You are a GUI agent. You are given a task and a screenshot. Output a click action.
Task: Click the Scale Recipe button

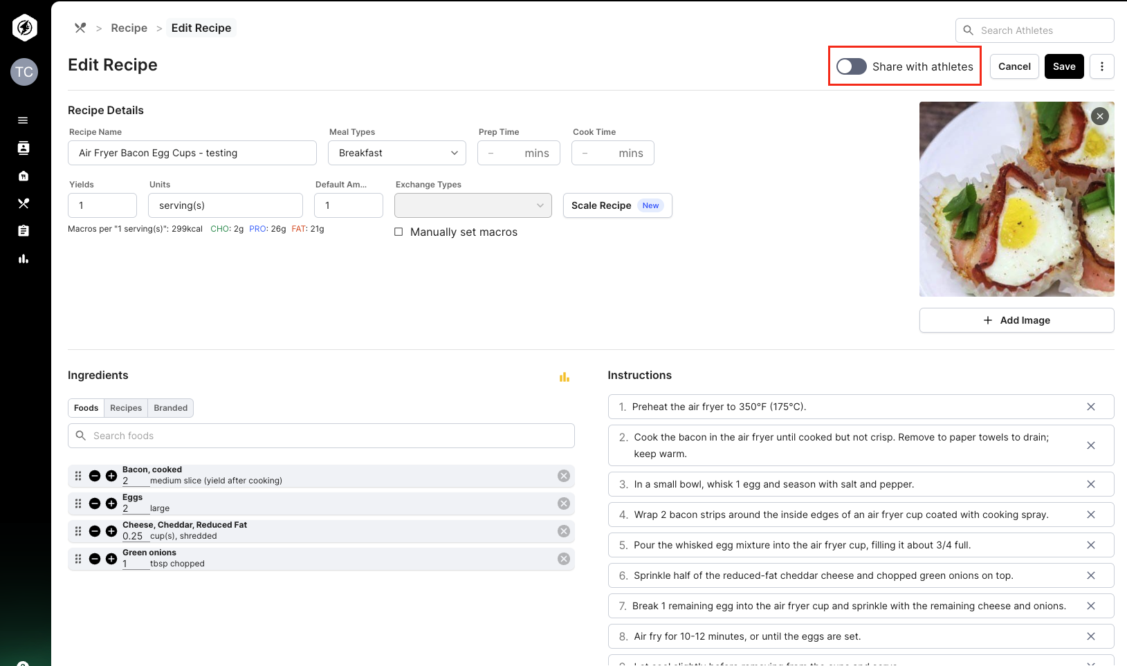pyautogui.click(x=618, y=205)
